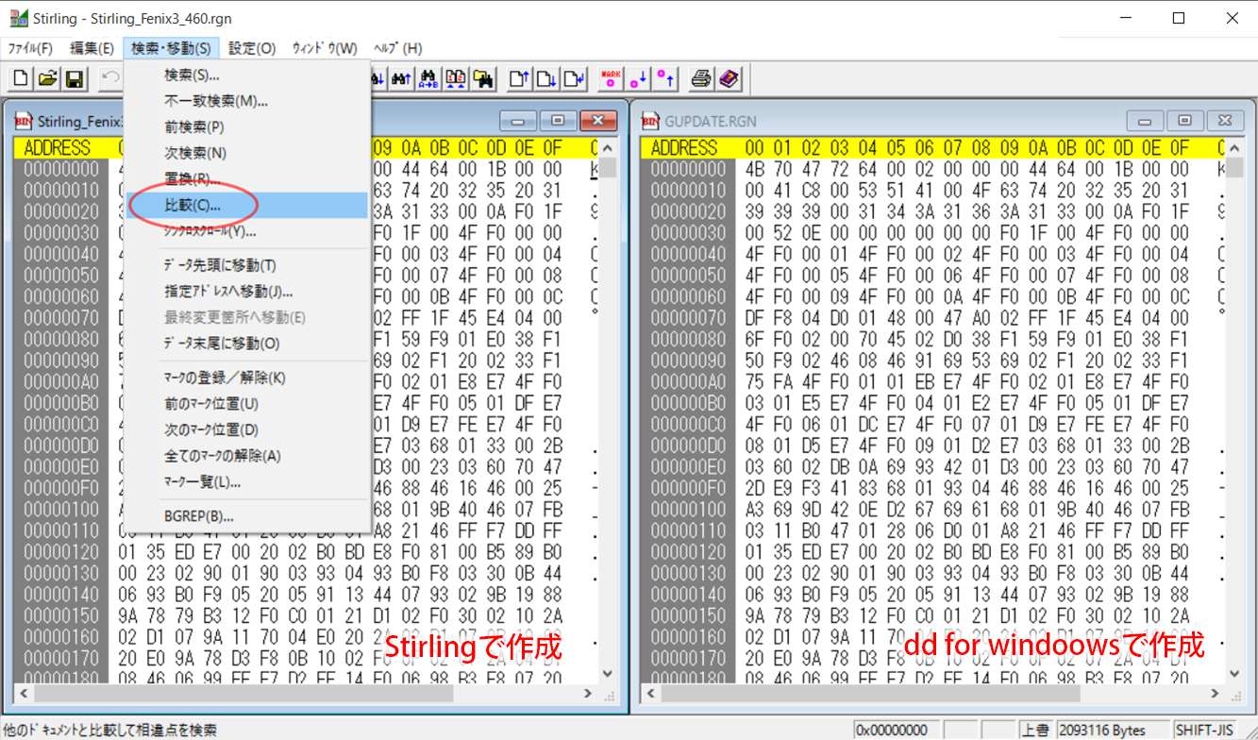Select 前検索(P) menu entry
The image size is (1258, 740).
[x=247, y=126]
